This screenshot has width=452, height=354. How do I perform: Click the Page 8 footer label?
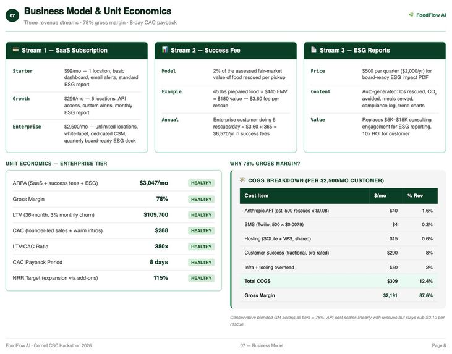coord(439,345)
